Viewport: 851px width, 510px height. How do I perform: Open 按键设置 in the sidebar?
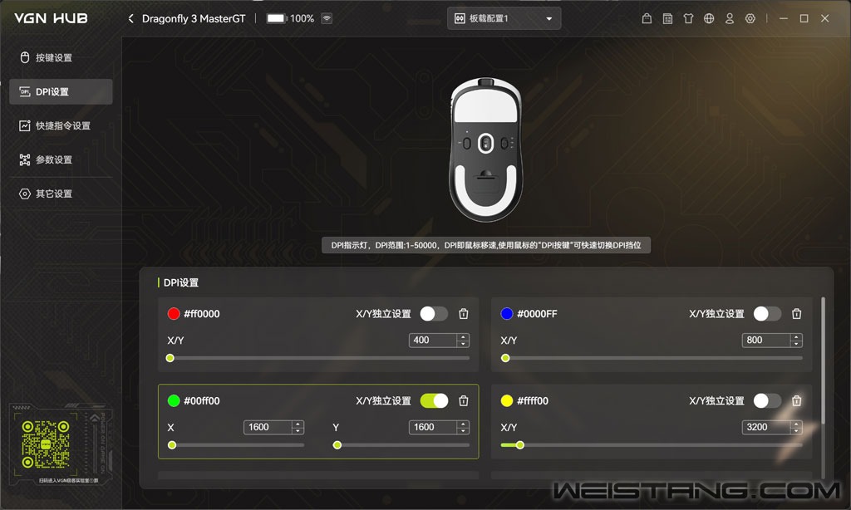pyautogui.click(x=61, y=57)
